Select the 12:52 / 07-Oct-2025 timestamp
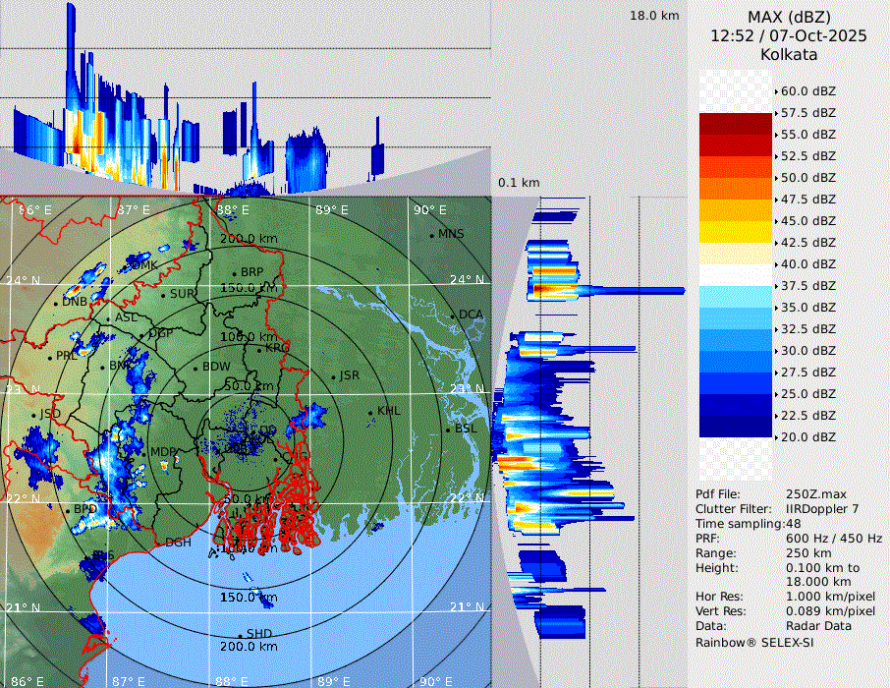This screenshot has width=890, height=688. click(x=789, y=35)
